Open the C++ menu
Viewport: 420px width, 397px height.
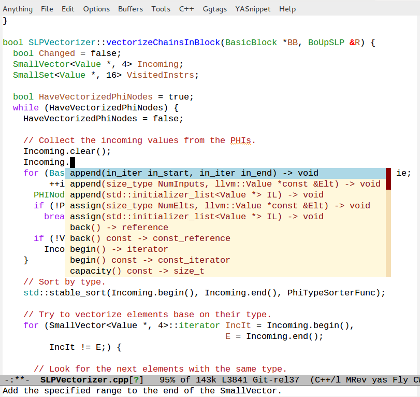pyautogui.click(x=186, y=9)
